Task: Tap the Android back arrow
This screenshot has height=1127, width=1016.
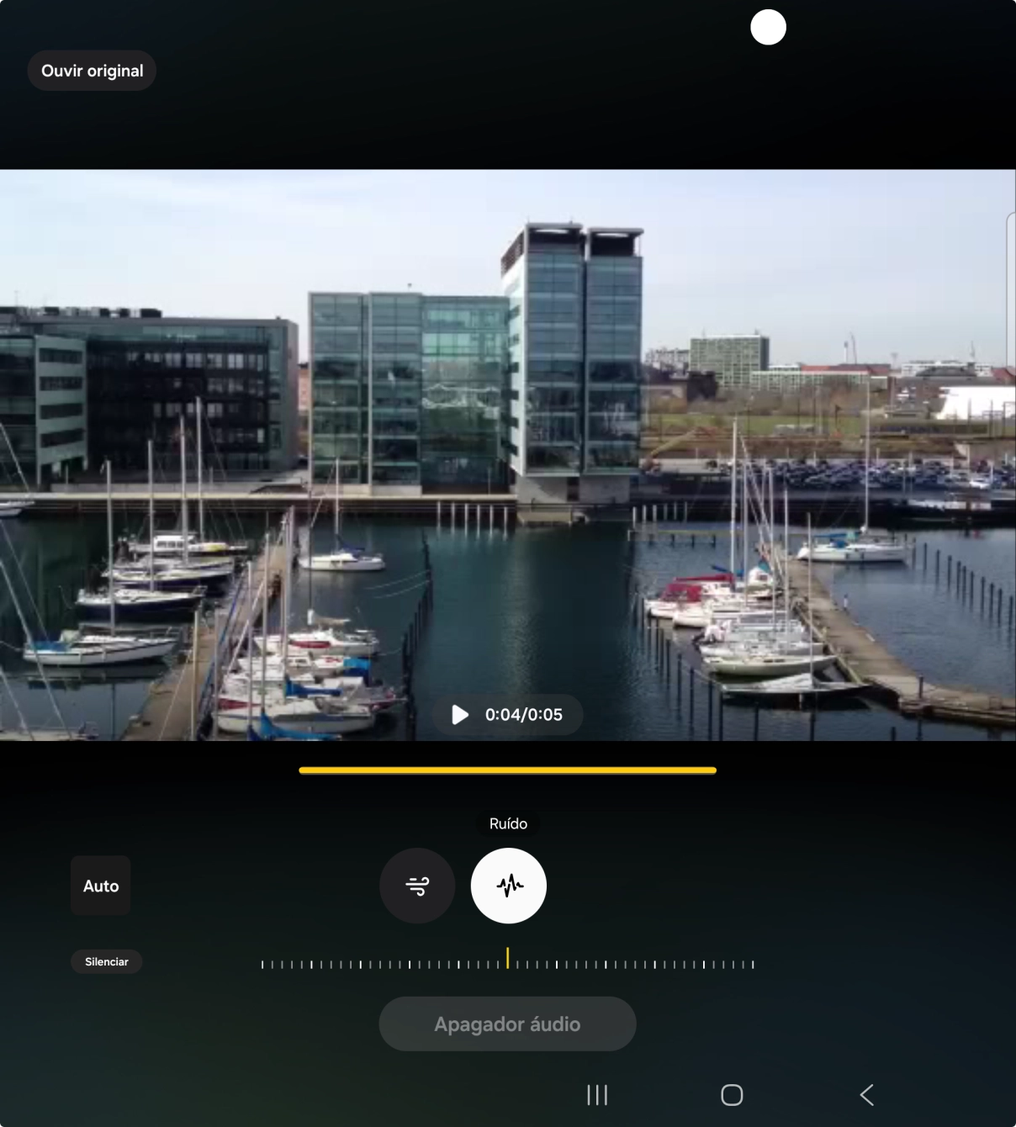Action: pos(866,1094)
